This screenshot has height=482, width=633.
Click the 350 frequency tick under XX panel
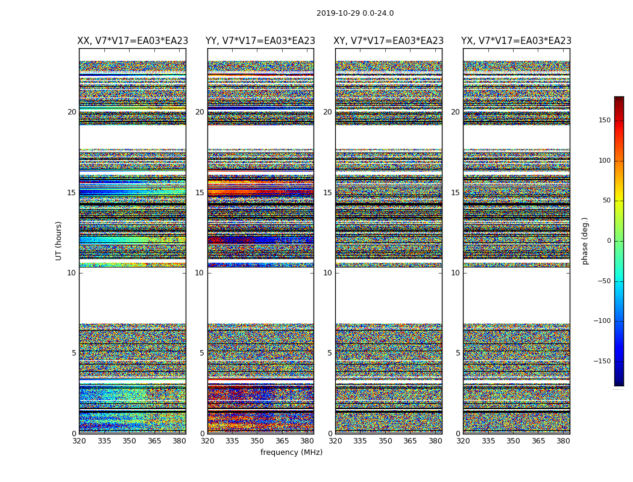(x=129, y=441)
